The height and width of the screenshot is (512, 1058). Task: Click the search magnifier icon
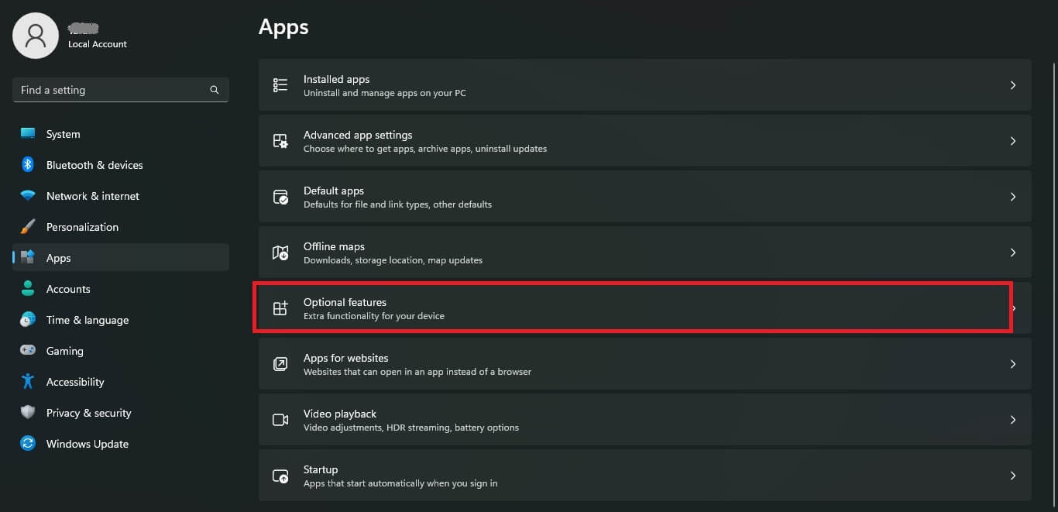(215, 90)
